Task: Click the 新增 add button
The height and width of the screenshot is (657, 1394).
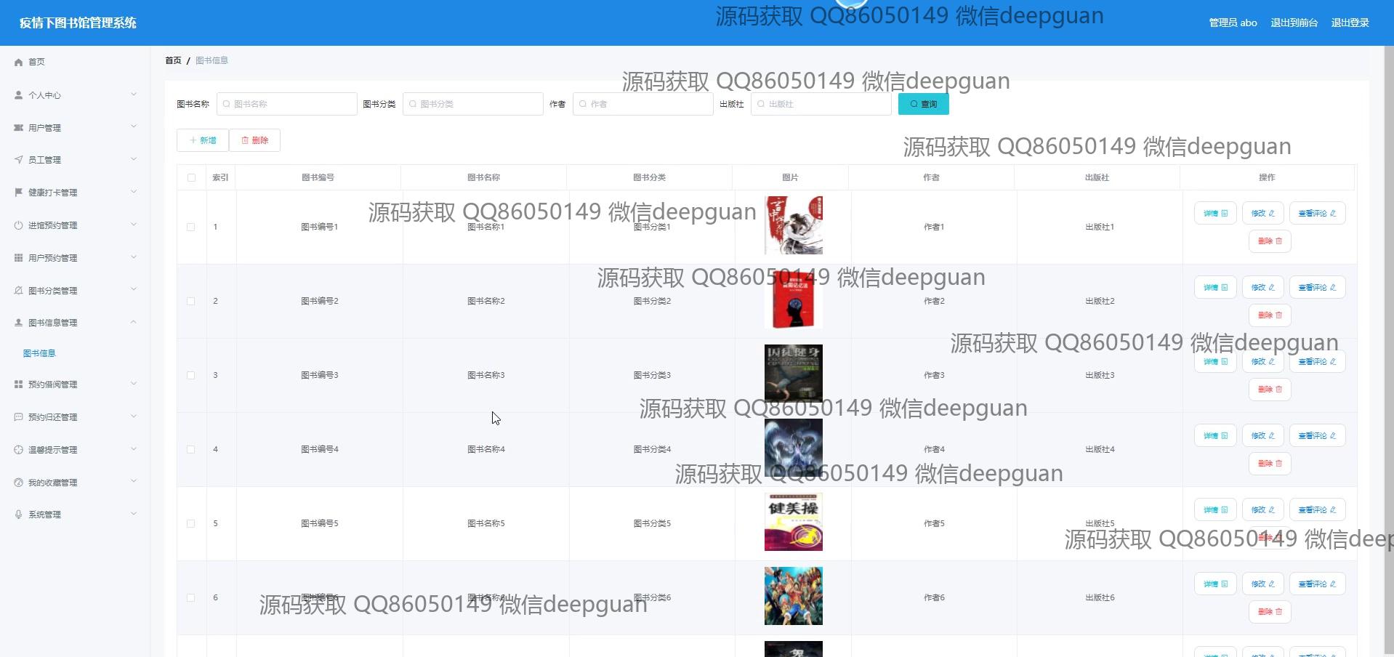Action: coord(203,140)
